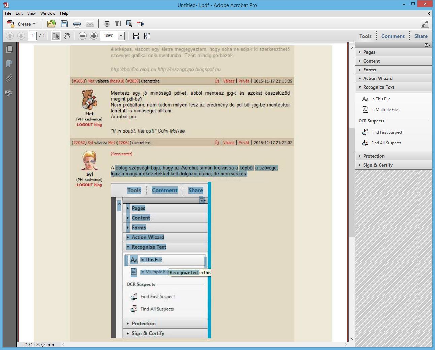Expand the Sign & Certify section
Image resolution: width=435 pixels, height=350 pixels.
(393, 165)
